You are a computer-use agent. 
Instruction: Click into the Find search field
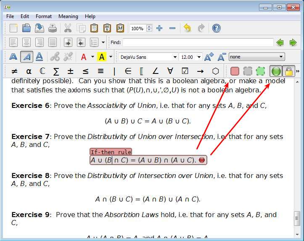[198, 42]
